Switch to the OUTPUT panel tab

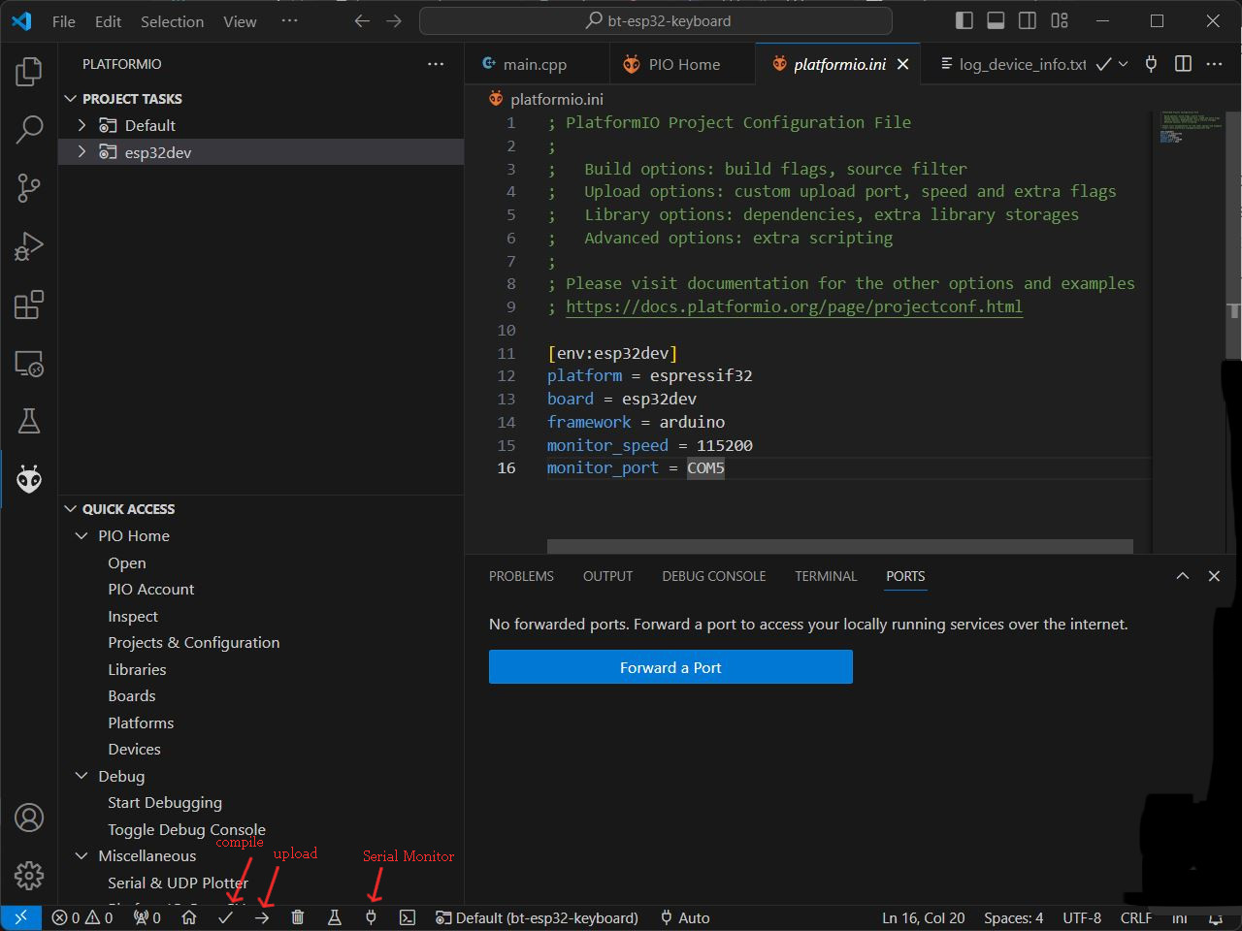pos(607,576)
